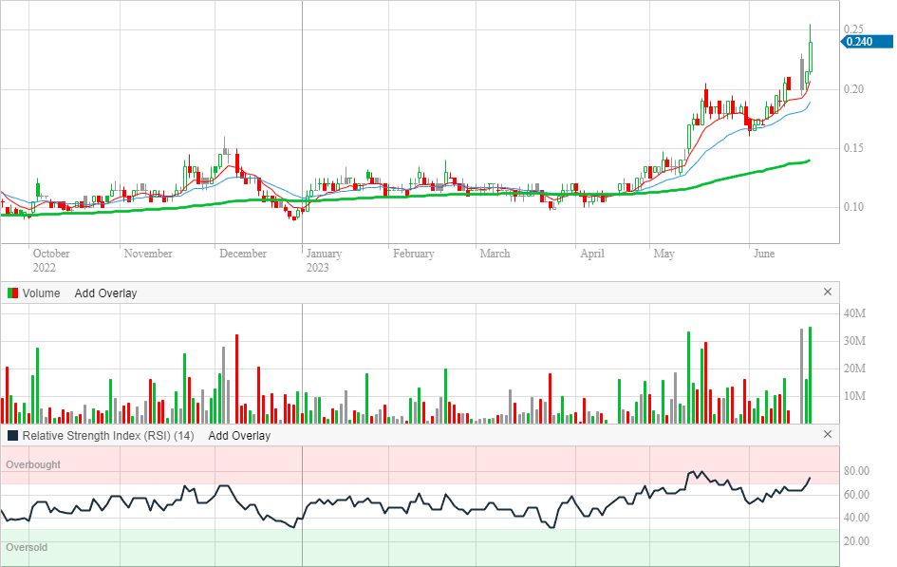The width and height of the screenshot is (897, 567).
Task: Select October 2022 on the time axis
Action: pos(51,260)
